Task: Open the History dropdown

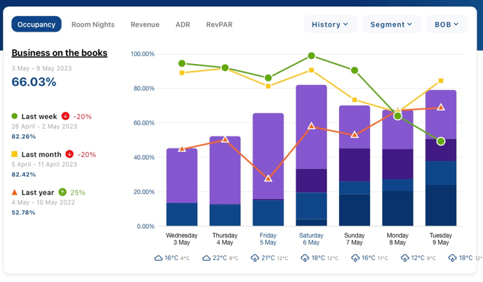Action: click(x=330, y=25)
